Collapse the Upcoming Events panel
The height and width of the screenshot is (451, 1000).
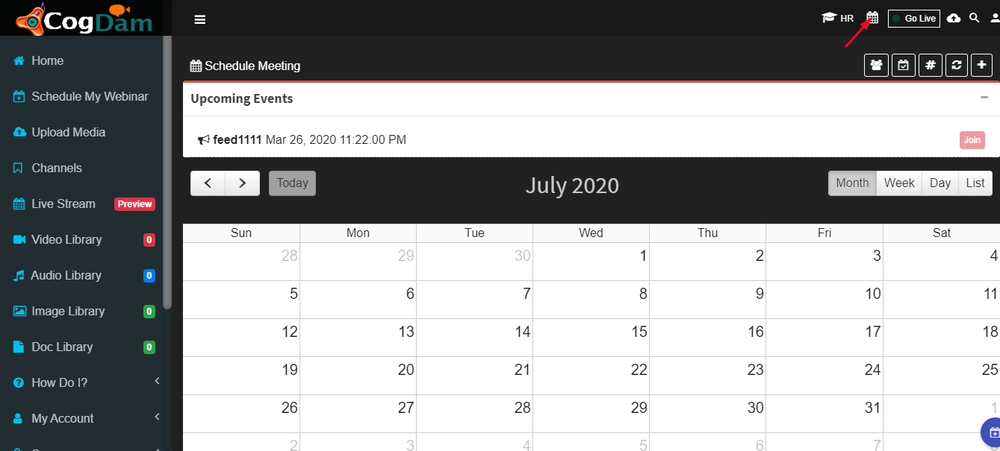tap(984, 98)
